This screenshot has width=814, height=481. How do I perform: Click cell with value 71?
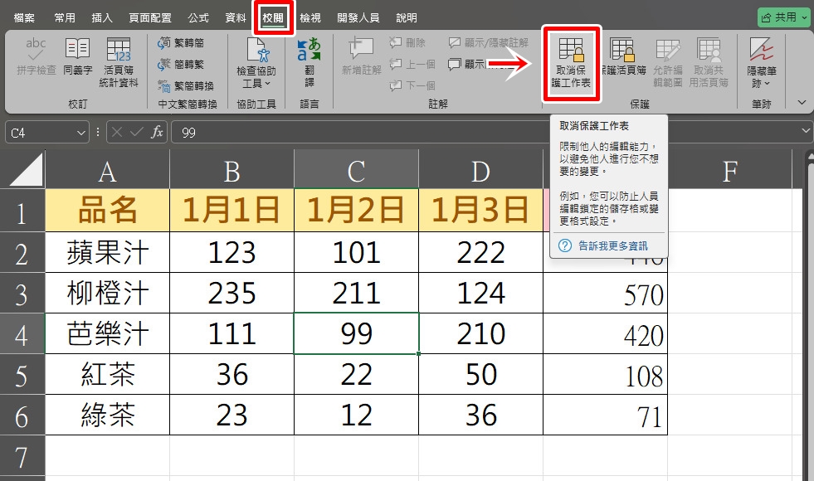pyautogui.click(x=605, y=415)
